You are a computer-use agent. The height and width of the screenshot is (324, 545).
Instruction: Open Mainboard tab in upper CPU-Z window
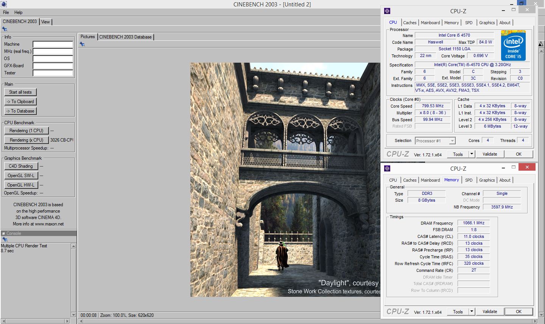tap(430, 23)
